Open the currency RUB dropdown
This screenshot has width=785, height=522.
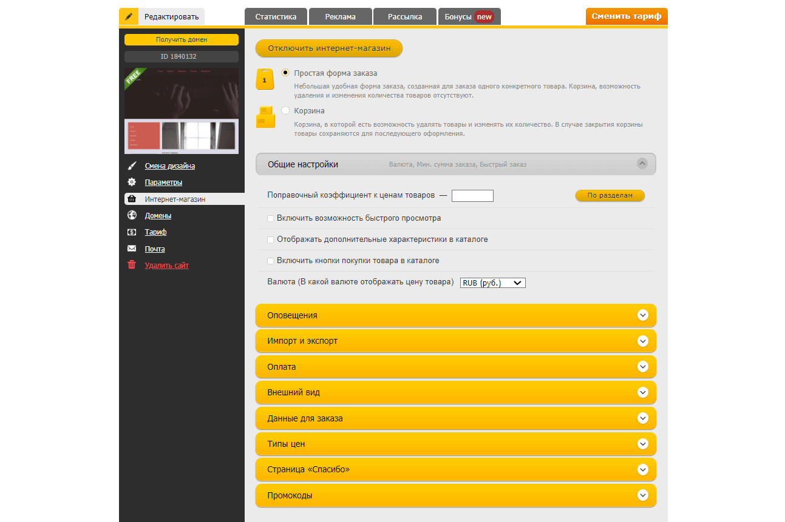coord(492,283)
